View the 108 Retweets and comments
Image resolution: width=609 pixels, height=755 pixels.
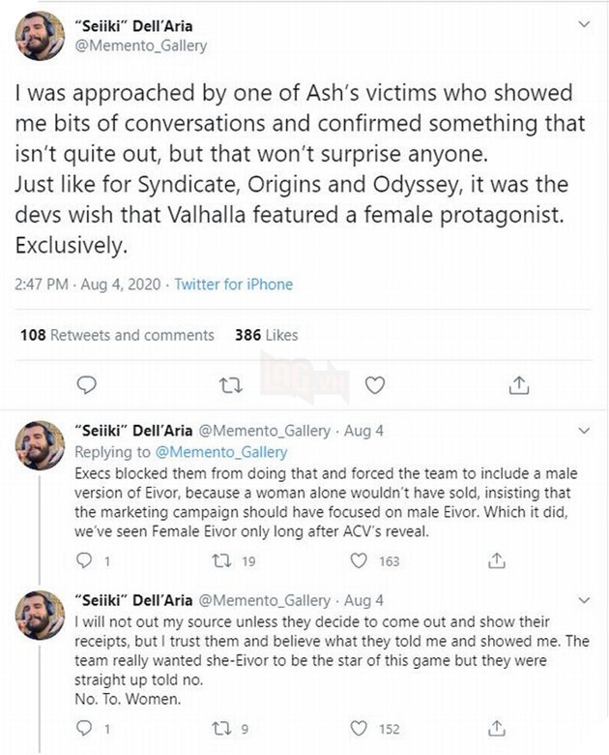(117, 335)
